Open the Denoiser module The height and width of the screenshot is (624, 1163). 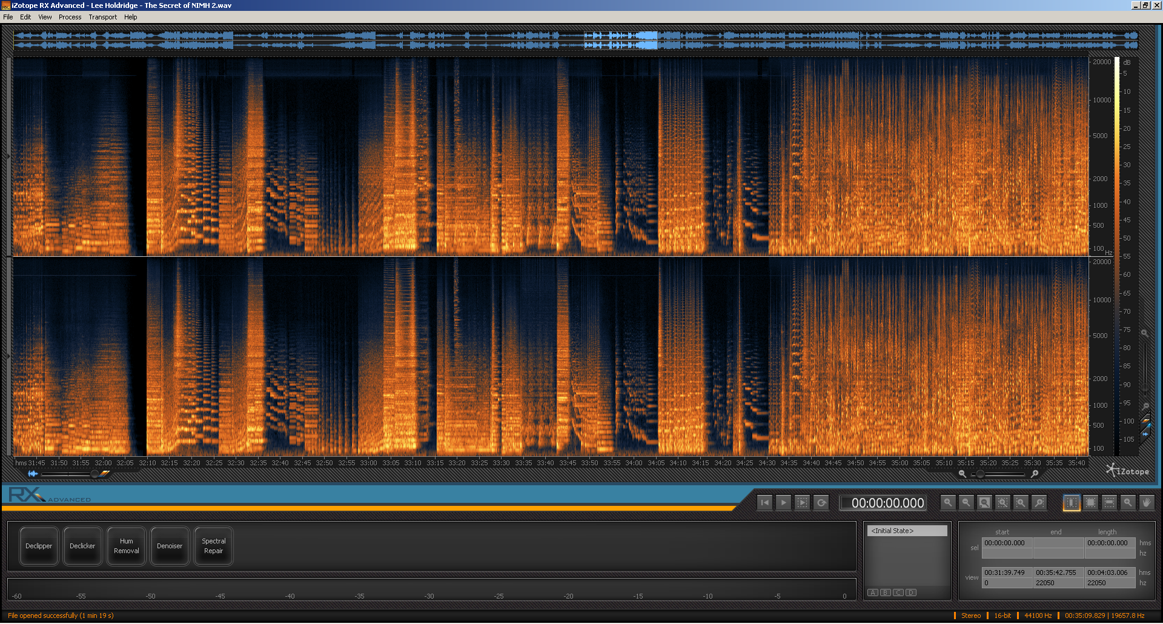[x=170, y=546]
